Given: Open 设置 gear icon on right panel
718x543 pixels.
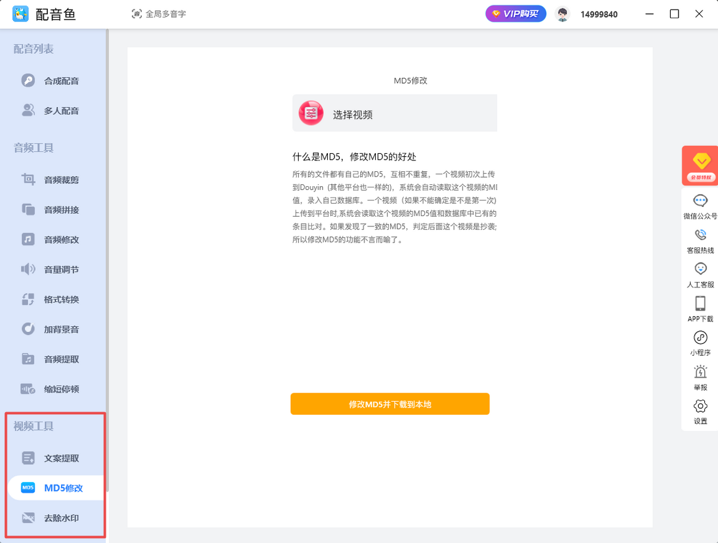Looking at the screenshot, I should [700, 406].
